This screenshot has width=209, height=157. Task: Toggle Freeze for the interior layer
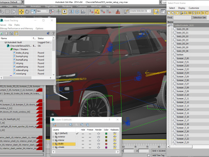pos(90,140)
